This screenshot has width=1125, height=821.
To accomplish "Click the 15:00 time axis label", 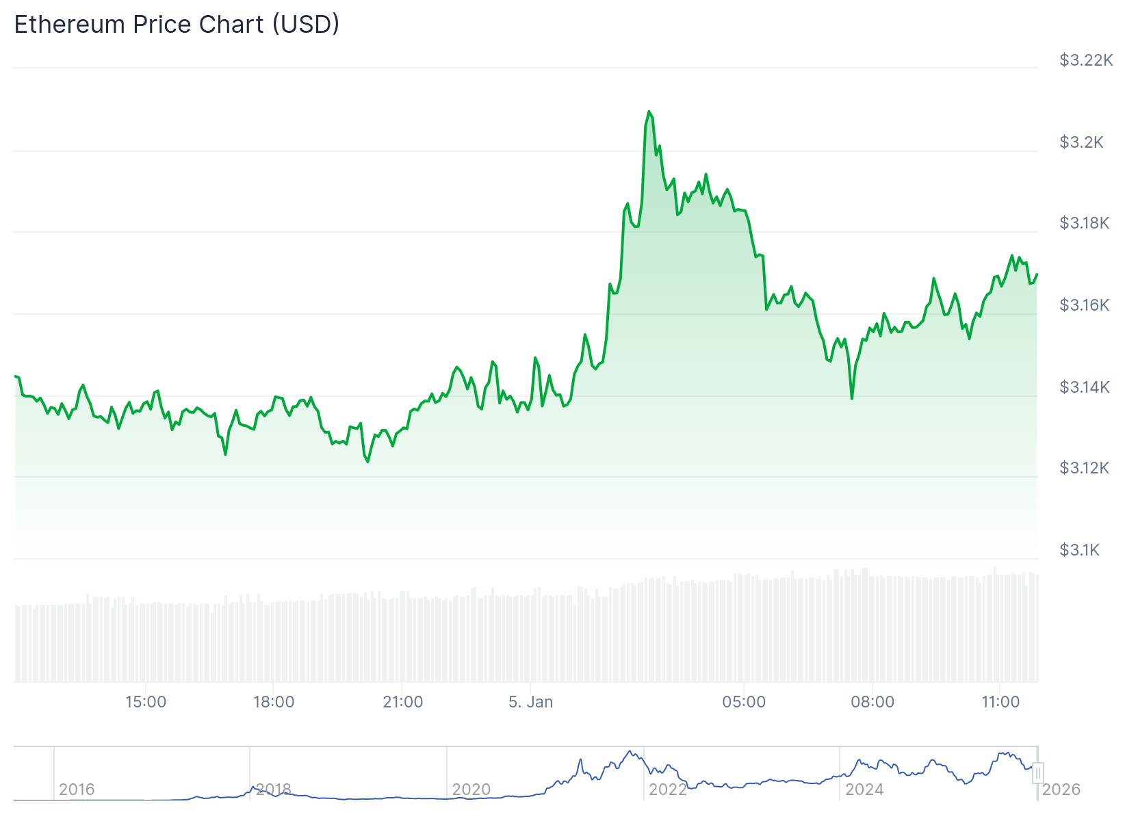I will point(146,702).
